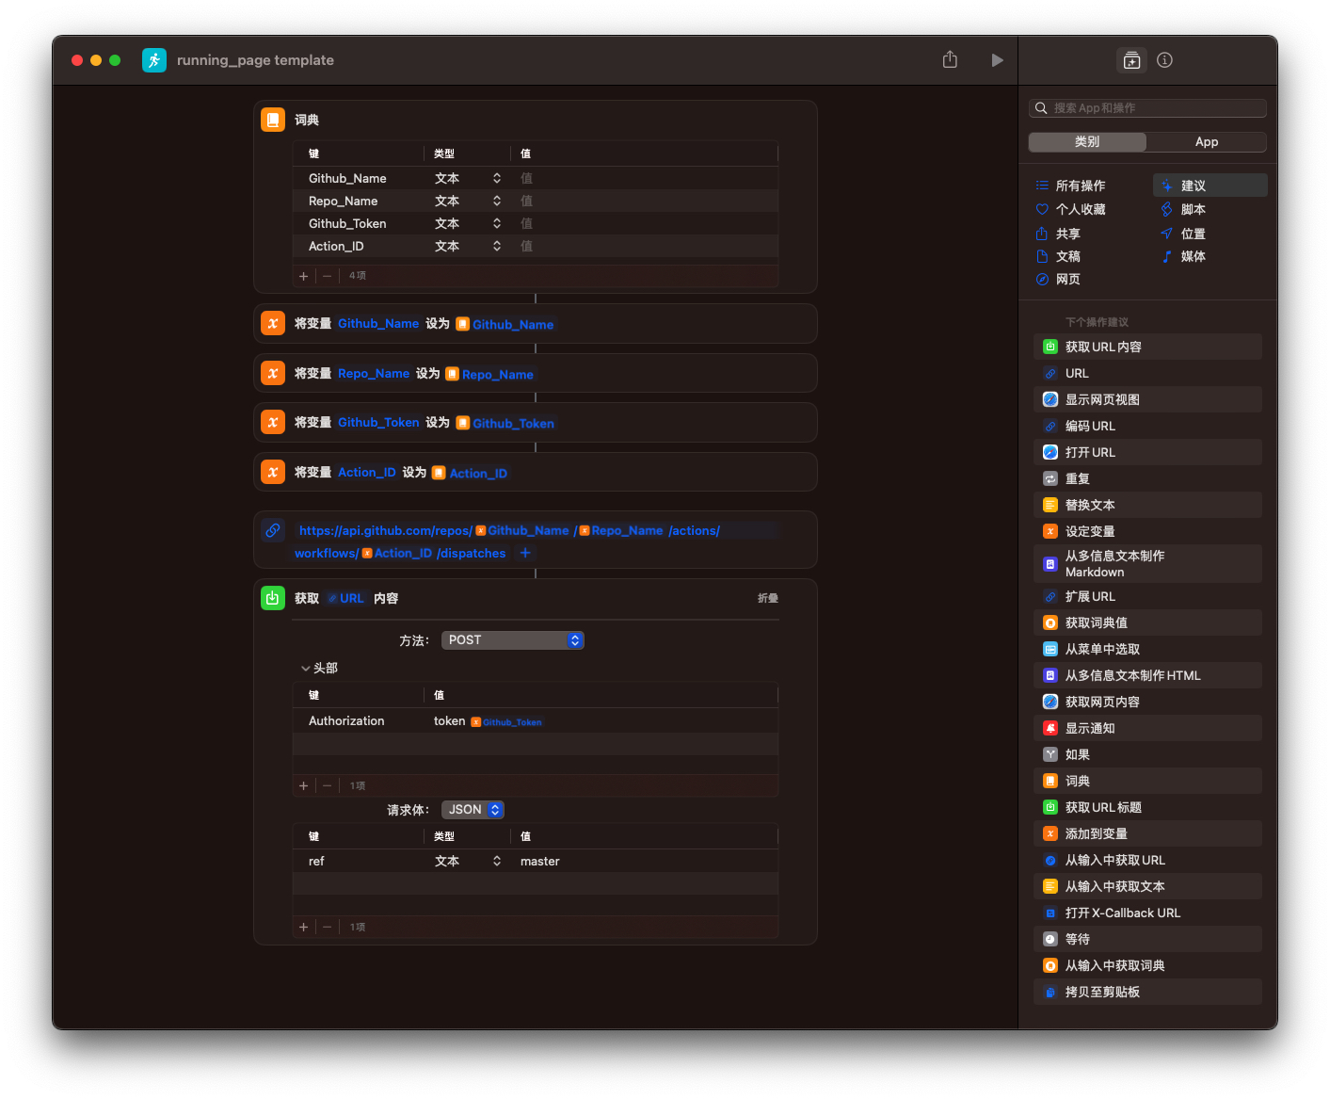Select the 显示通知 suggestion icon
This screenshot has height=1099, width=1330.
pyautogui.click(x=1050, y=727)
